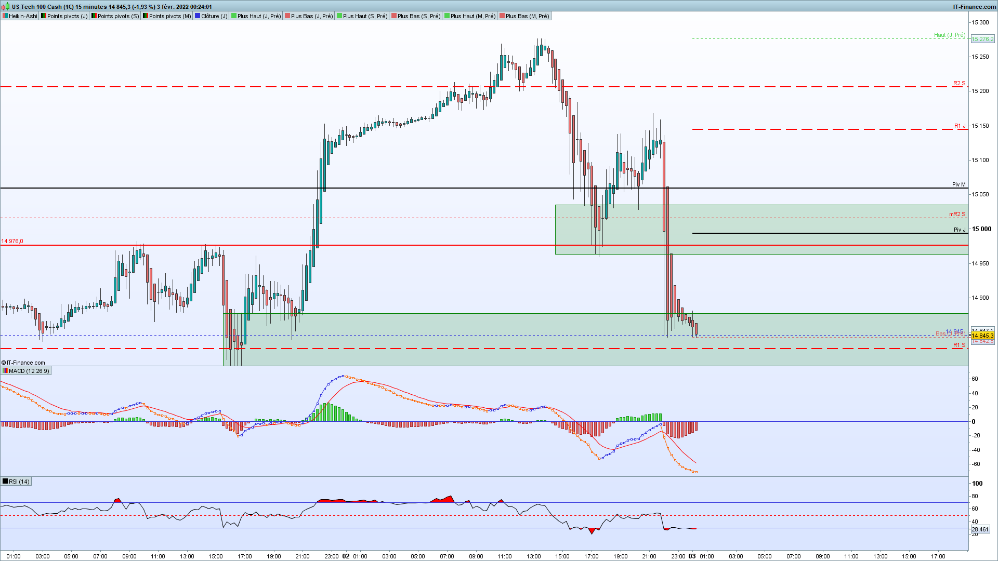Open RSI (14) indicator settings label
The width and height of the screenshot is (998, 561).
pos(19,482)
